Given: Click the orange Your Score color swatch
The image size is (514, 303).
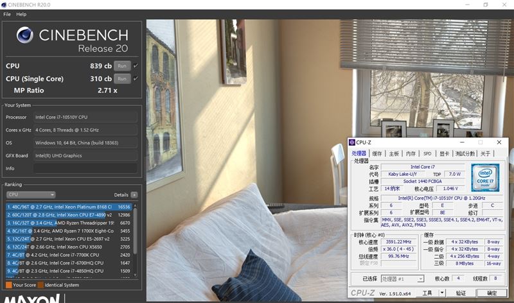Looking at the screenshot, I should pyautogui.click(x=9, y=285).
